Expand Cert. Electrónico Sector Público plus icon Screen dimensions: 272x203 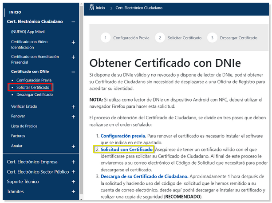73,172
